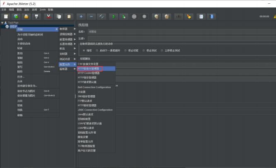Click the Clear All results toolbar icon
Screen dimensions: 276x168
tap(167, 17)
